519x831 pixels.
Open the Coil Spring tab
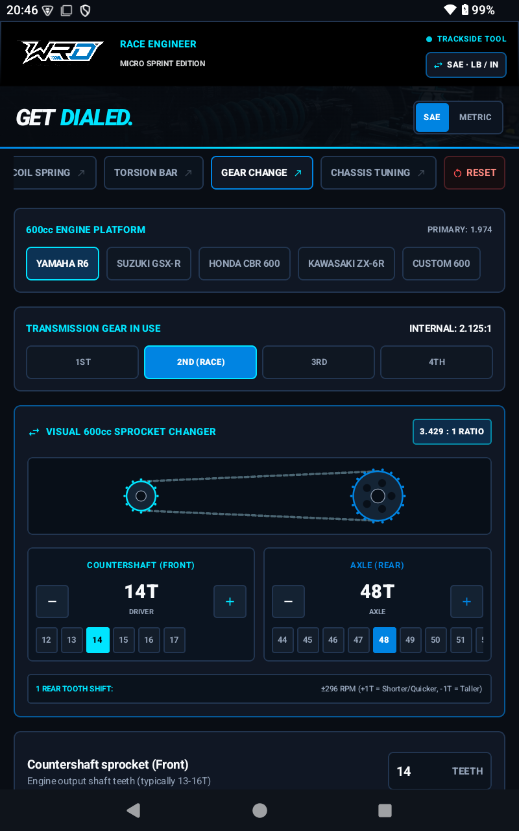tap(54, 173)
